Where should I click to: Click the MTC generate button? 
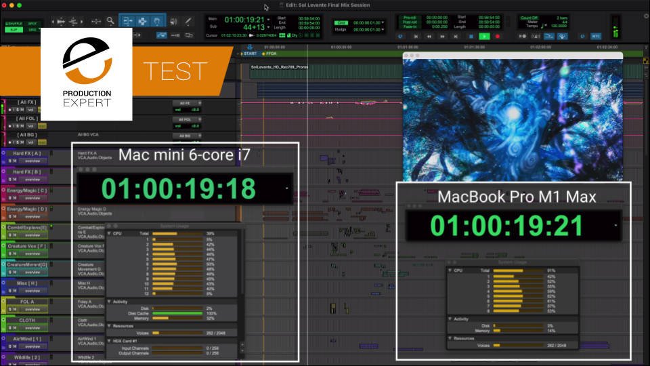tap(596, 36)
